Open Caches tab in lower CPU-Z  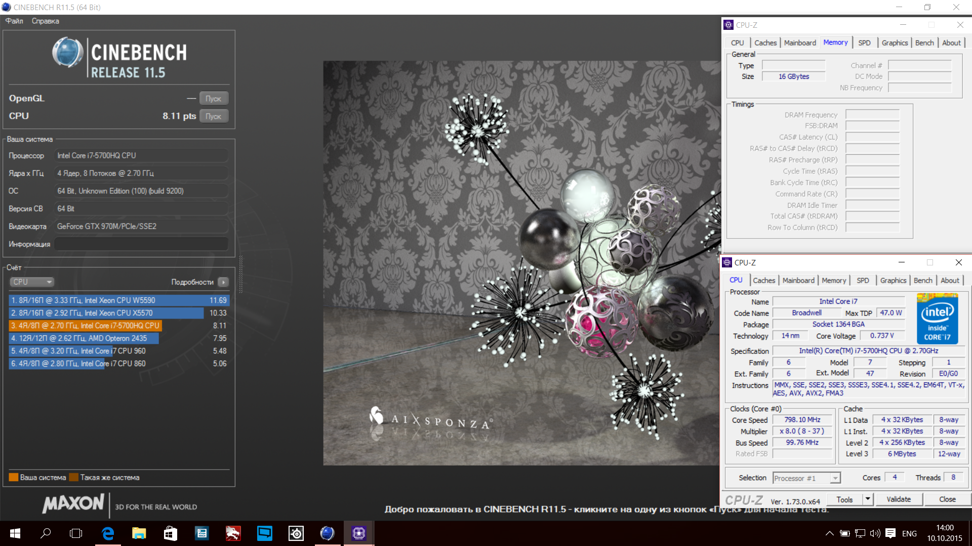(763, 281)
